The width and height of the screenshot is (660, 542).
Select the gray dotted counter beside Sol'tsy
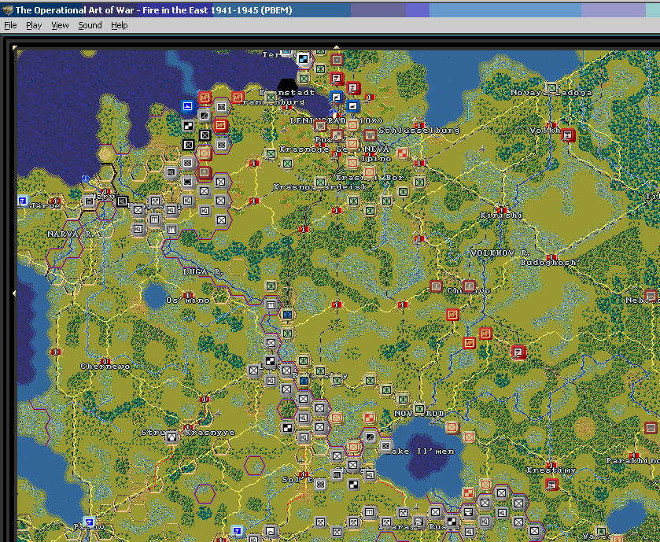pos(320,485)
